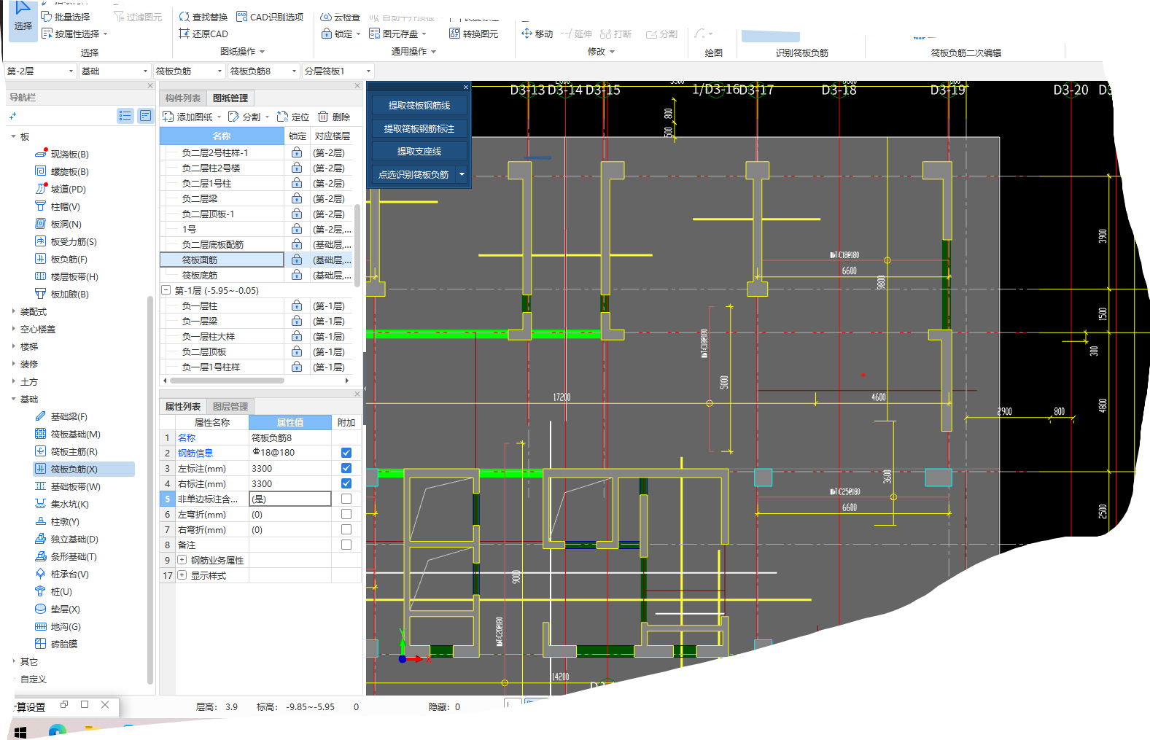Screen dimensions: 1150x740
Task: Collapse the 第-1层 drawing group
Action: pos(166,290)
